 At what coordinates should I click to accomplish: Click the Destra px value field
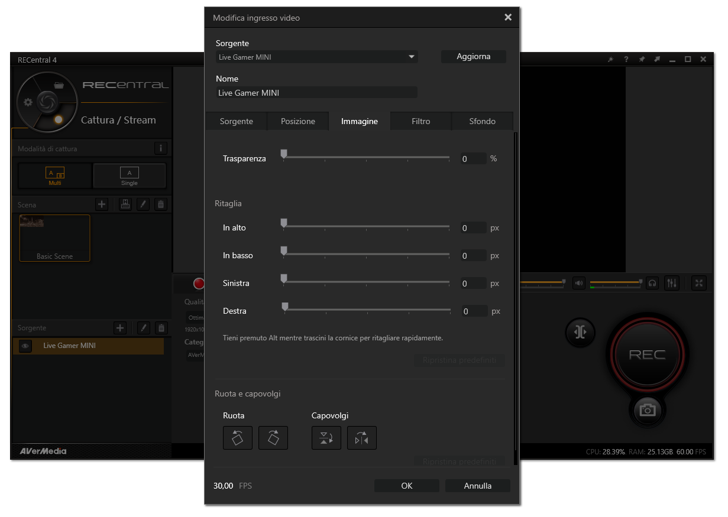click(475, 311)
